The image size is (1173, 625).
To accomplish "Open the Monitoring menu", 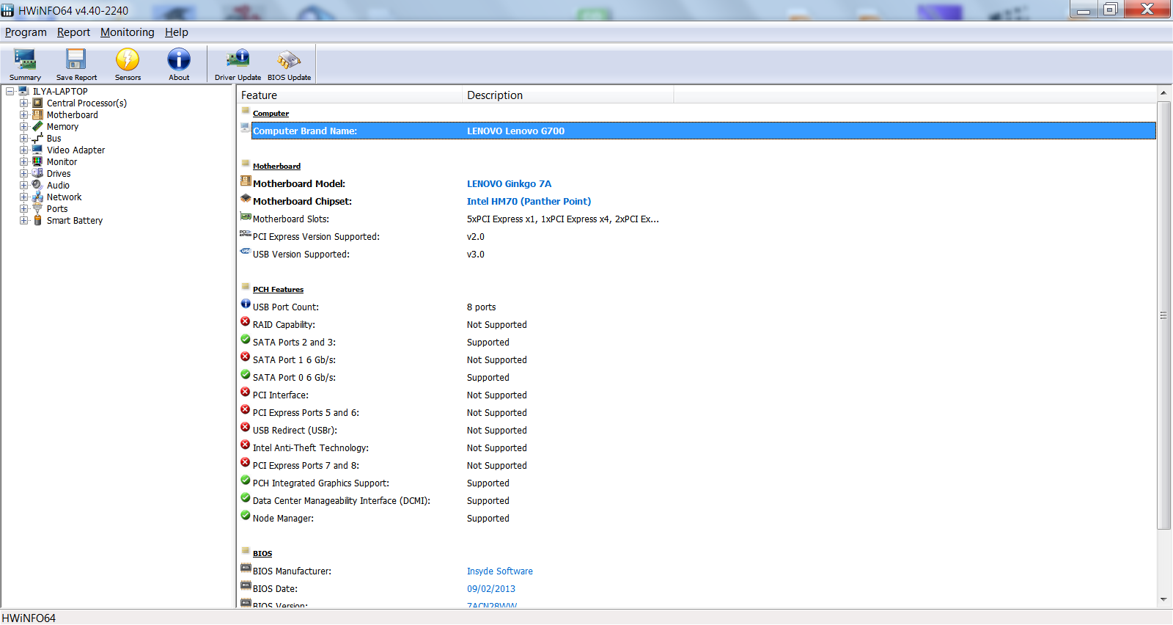I will point(128,32).
